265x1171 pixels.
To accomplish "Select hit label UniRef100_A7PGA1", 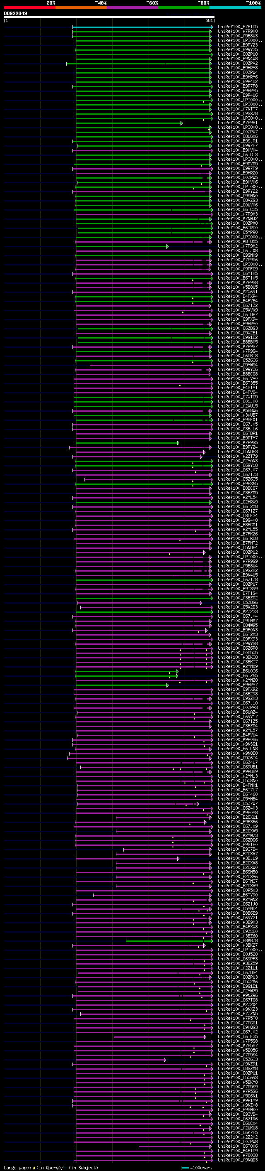I will (x=238, y=1023).
